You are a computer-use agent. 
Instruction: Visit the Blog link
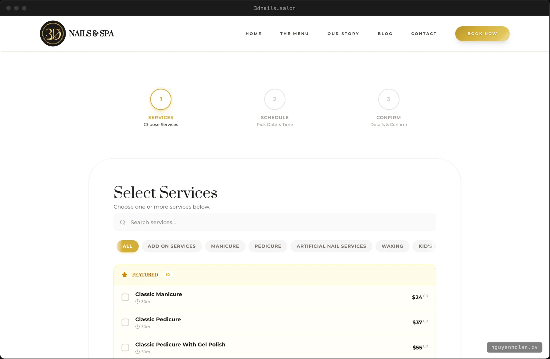click(385, 33)
